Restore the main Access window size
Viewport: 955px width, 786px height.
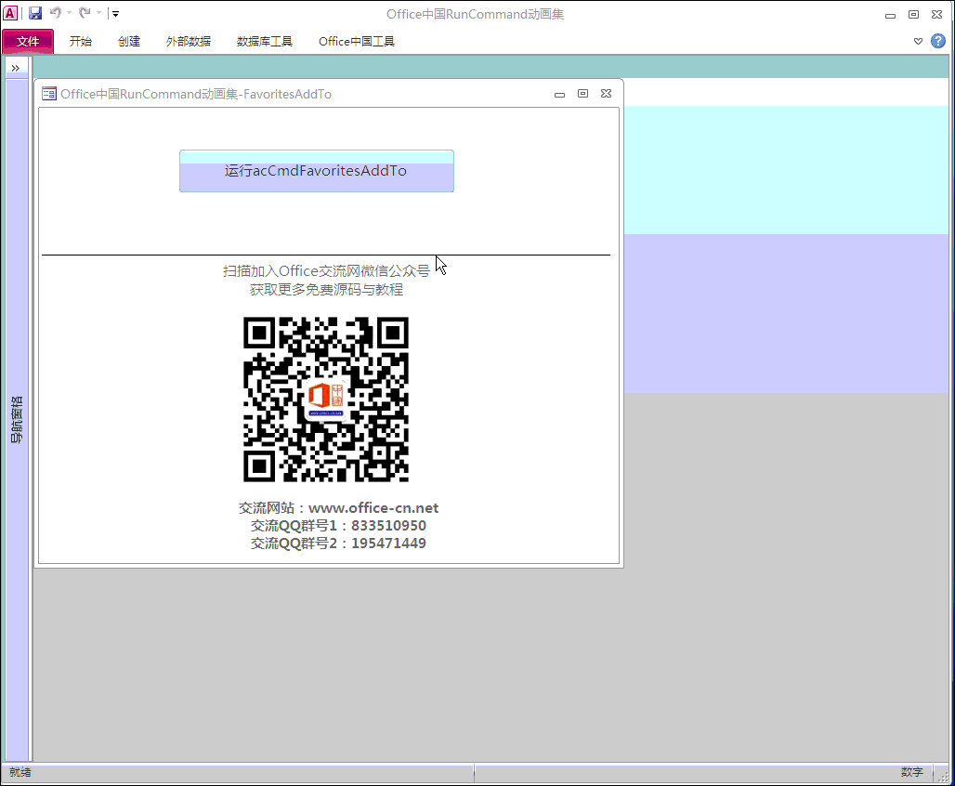913,14
